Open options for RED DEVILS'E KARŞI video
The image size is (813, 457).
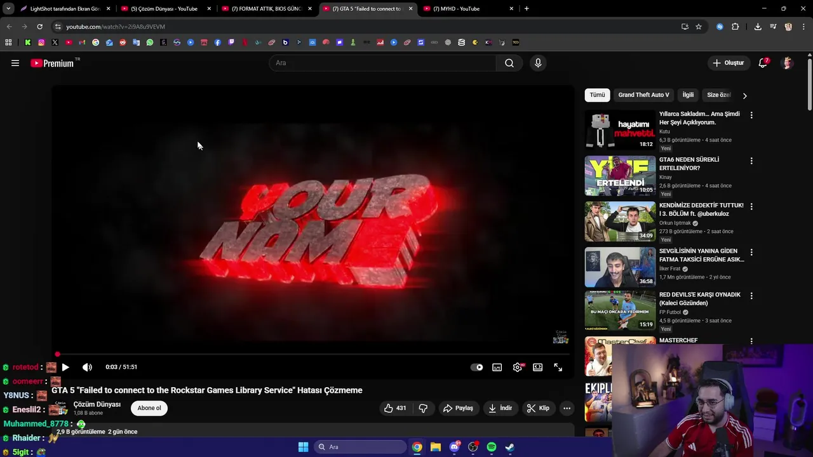click(751, 295)
